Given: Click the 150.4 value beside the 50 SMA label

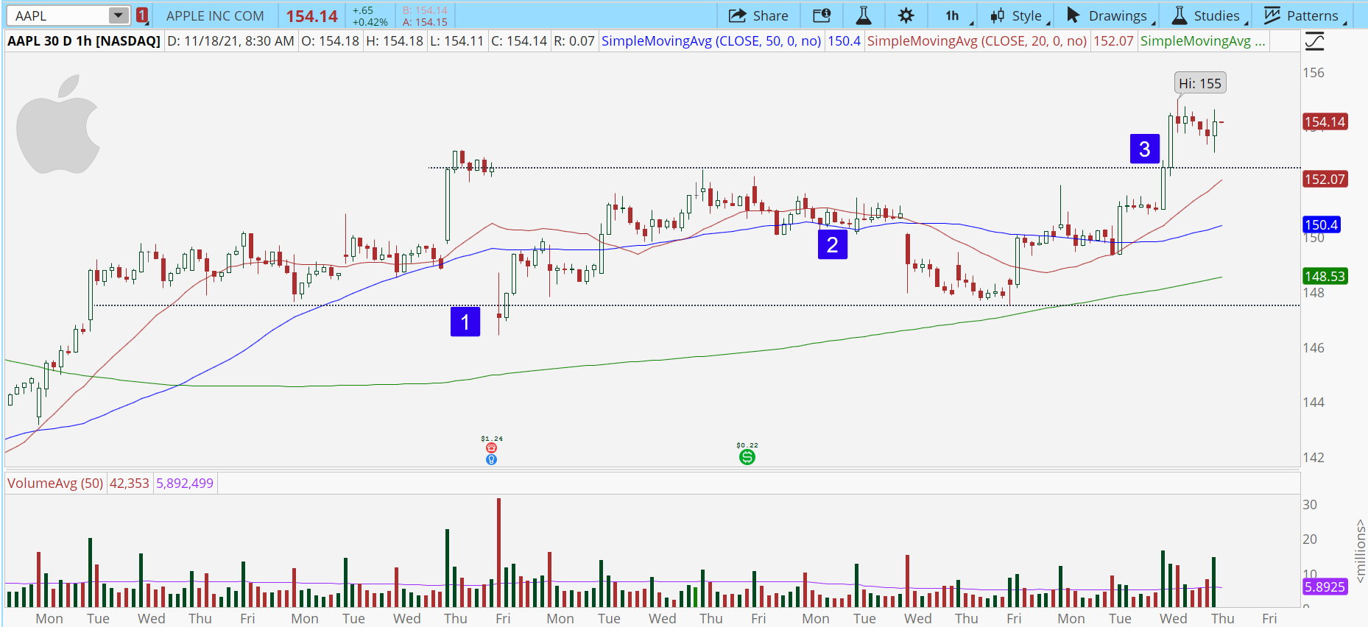Looking at the screenshot, I should pyautogui.click(x=845, y=41).
